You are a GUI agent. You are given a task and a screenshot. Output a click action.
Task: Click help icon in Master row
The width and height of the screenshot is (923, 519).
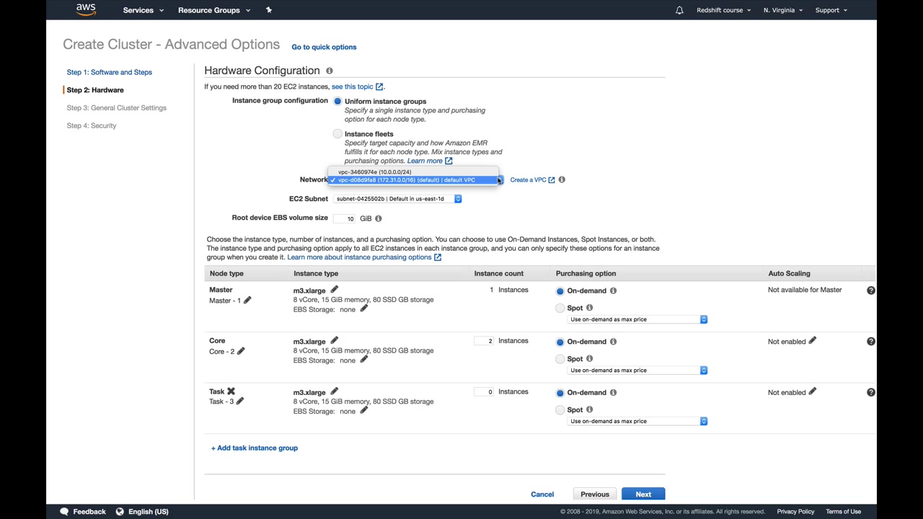(x=870, y=290)
